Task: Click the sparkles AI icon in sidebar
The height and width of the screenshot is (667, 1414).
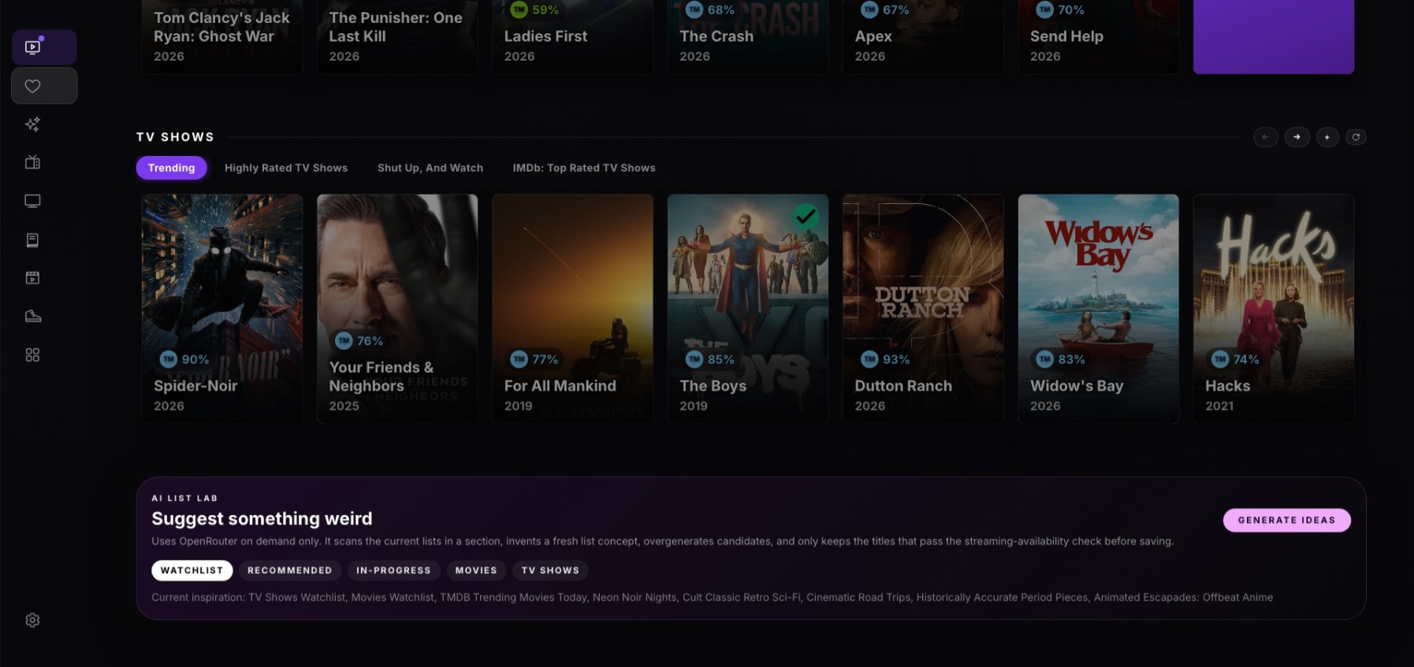Action: click(x=32, y=124)
